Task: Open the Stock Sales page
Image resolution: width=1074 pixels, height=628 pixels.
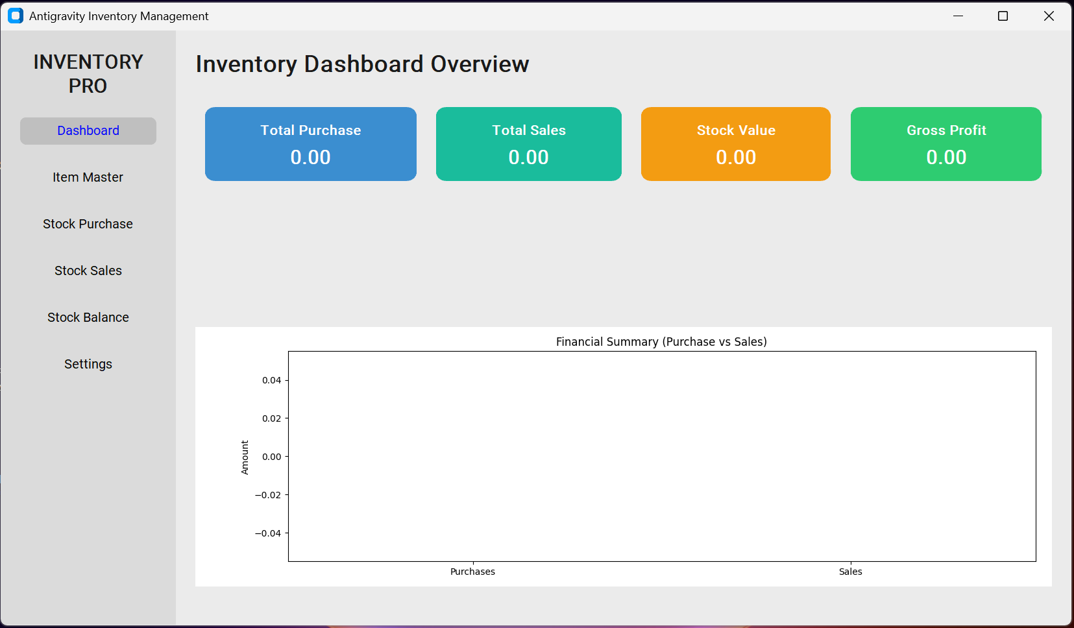Action: tap(88, 271)
